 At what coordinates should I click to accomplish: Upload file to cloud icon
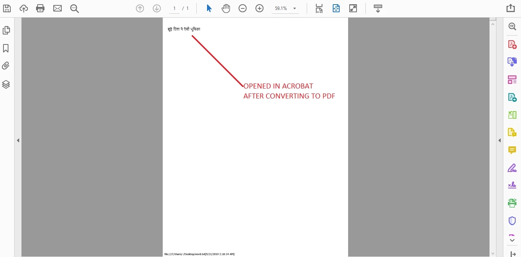[24, 8]
